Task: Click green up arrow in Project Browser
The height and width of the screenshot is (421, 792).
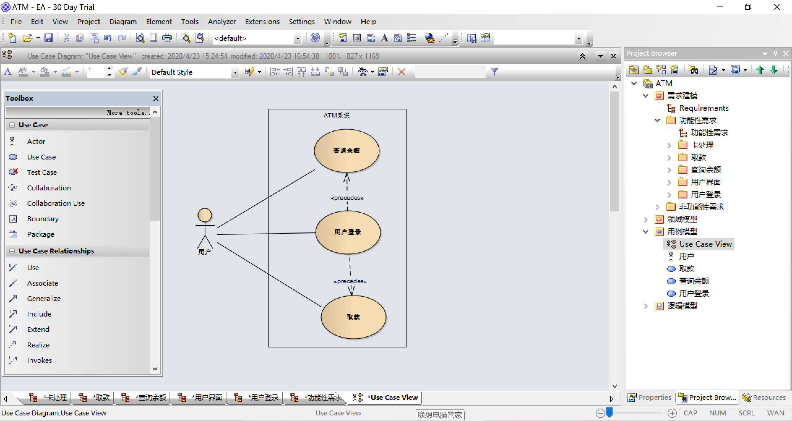Action: pyautogui.click(x=760, y=70)
